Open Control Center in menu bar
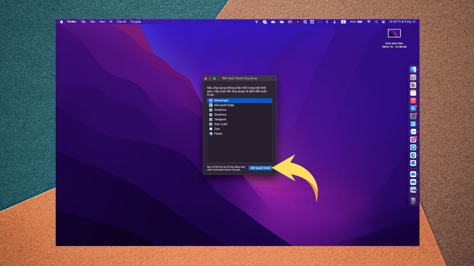The width and height of the screenshot is (474, 266). (x=383, y=22)
